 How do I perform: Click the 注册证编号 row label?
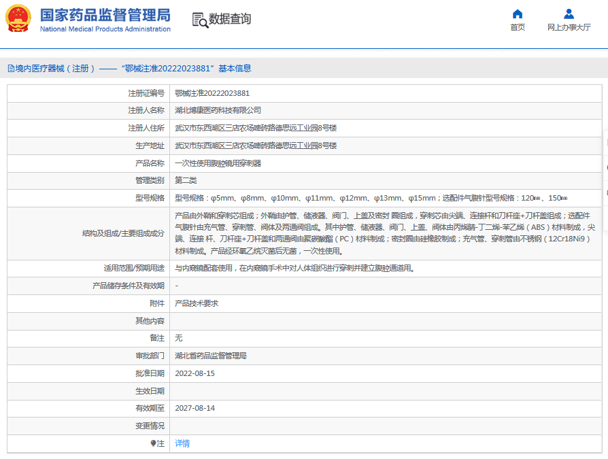(146, 93)
